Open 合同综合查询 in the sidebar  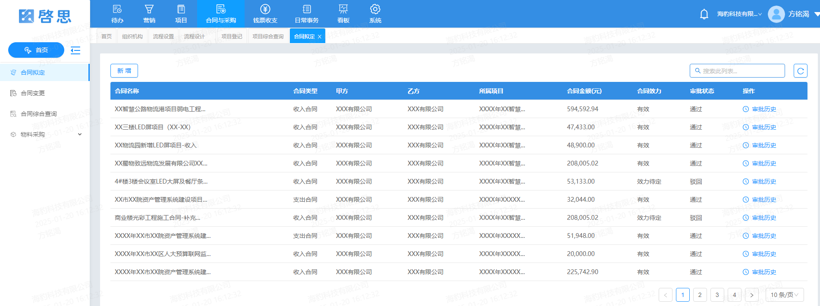(45, 114)
